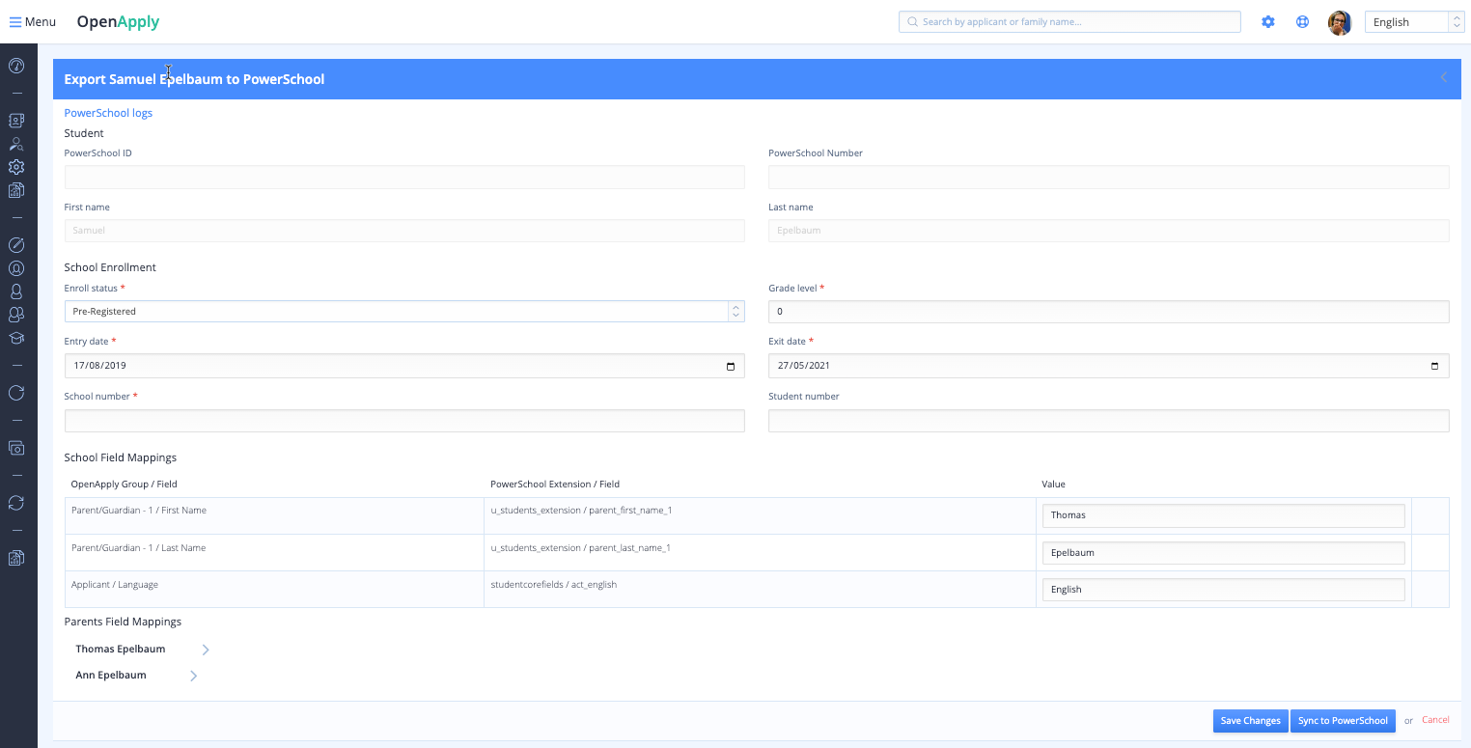Collapse the export panel header chevron
This screenshot has width=1471, height=748.
(1444, 77)
